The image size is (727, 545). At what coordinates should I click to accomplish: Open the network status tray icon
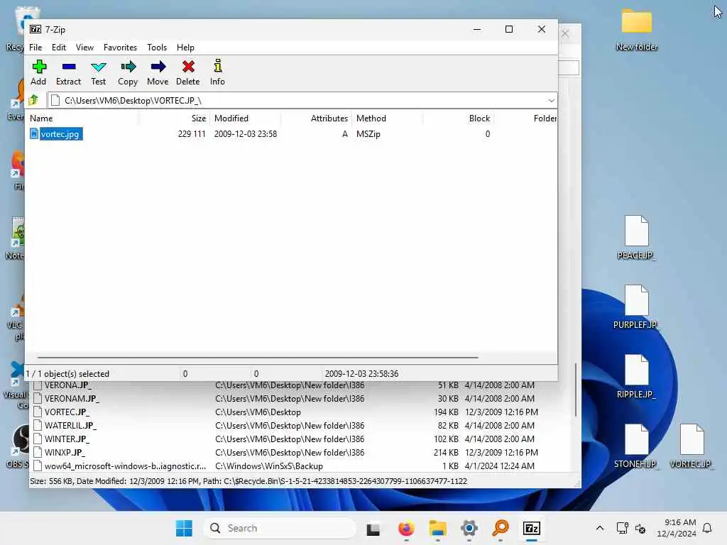coord(622,528)
